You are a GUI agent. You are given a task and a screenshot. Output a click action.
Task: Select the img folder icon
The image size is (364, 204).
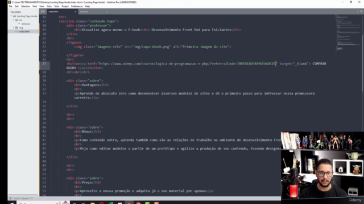click(16, 28)
